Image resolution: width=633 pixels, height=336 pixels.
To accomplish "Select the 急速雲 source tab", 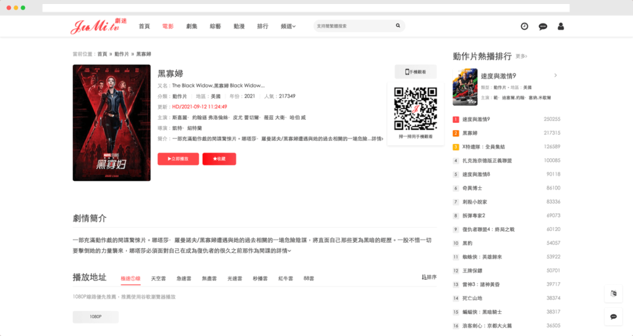I will pos(184,279).
